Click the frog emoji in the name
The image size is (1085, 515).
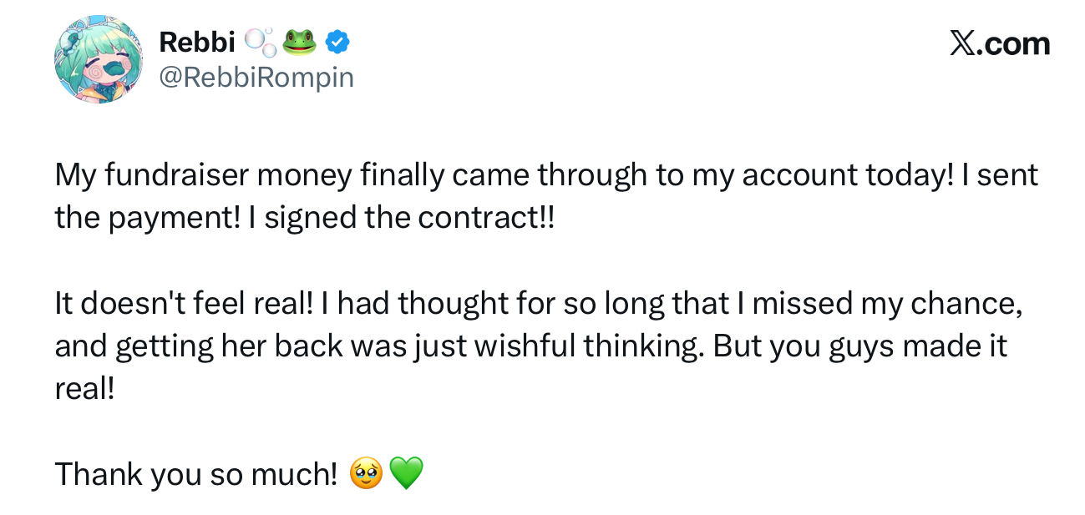pyautogui.click(x=300, y=42)
